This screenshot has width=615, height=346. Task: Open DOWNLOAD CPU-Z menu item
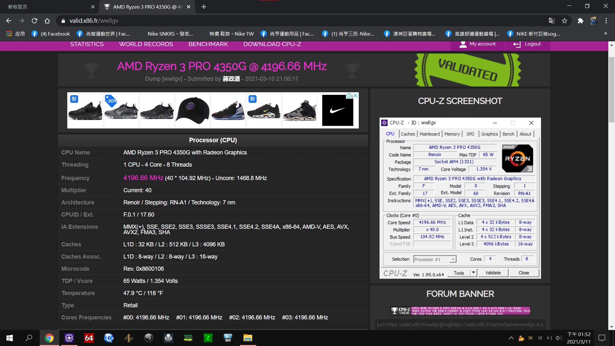click(272, 44)
